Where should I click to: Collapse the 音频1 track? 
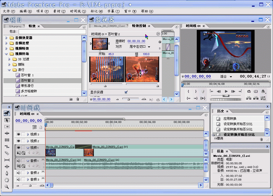tap(28, 161)
